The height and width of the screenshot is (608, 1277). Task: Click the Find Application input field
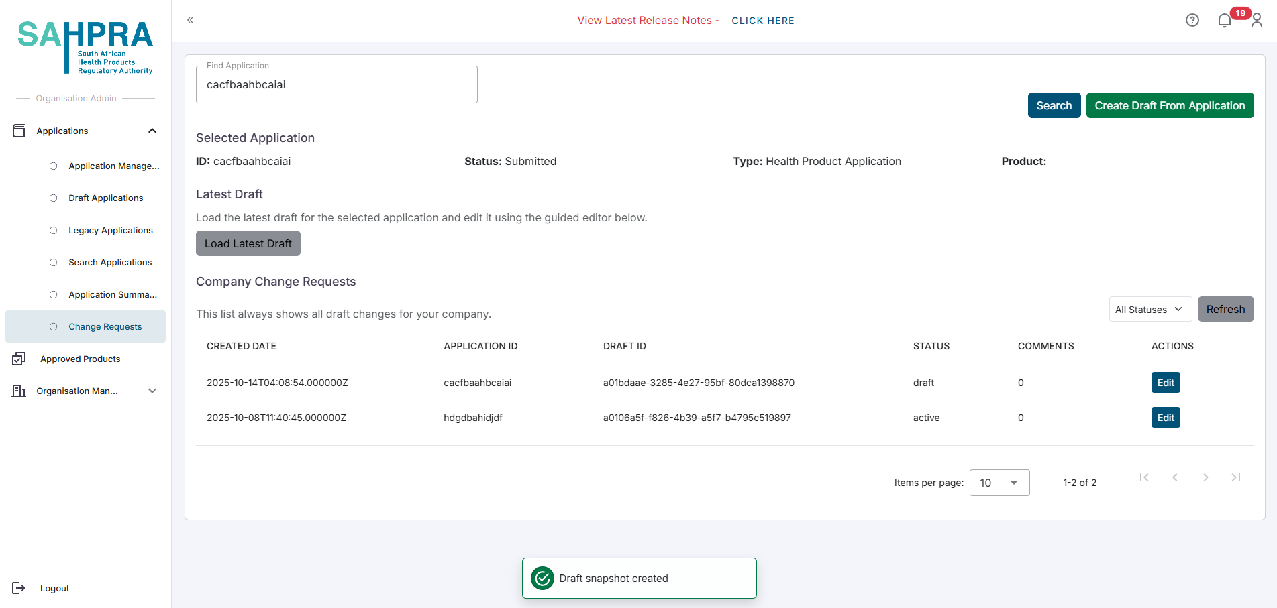[x=336, y=85]
